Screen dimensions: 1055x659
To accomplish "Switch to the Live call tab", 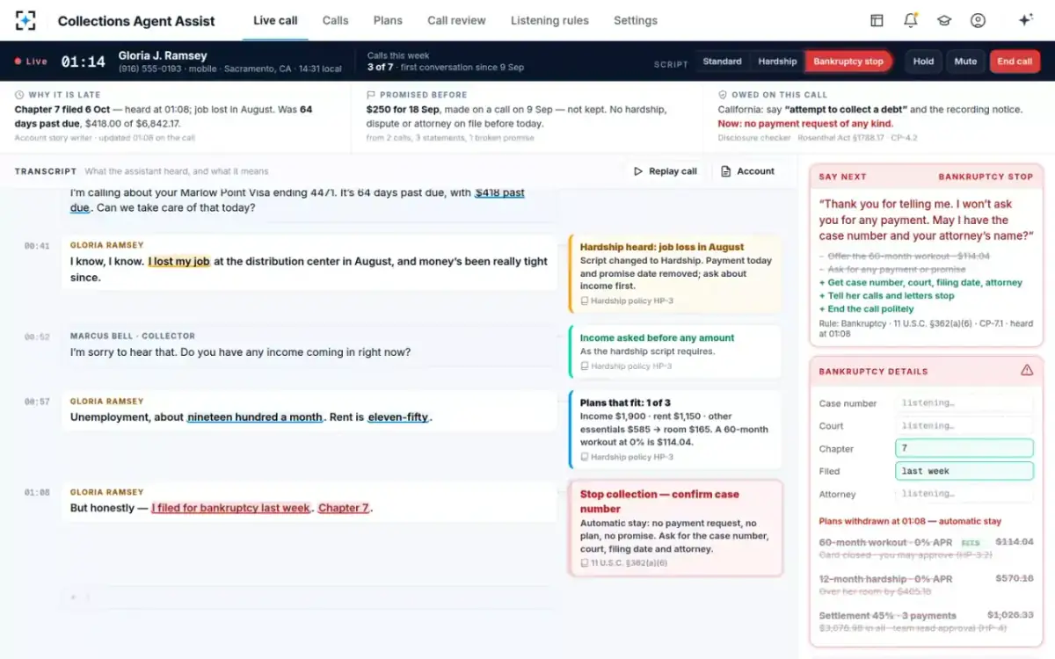I will tap(275, 20).
